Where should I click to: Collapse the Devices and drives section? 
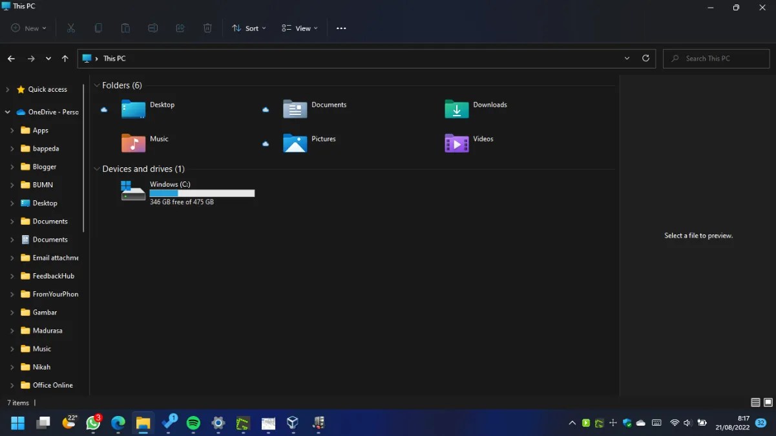click(x=97, y=169)
